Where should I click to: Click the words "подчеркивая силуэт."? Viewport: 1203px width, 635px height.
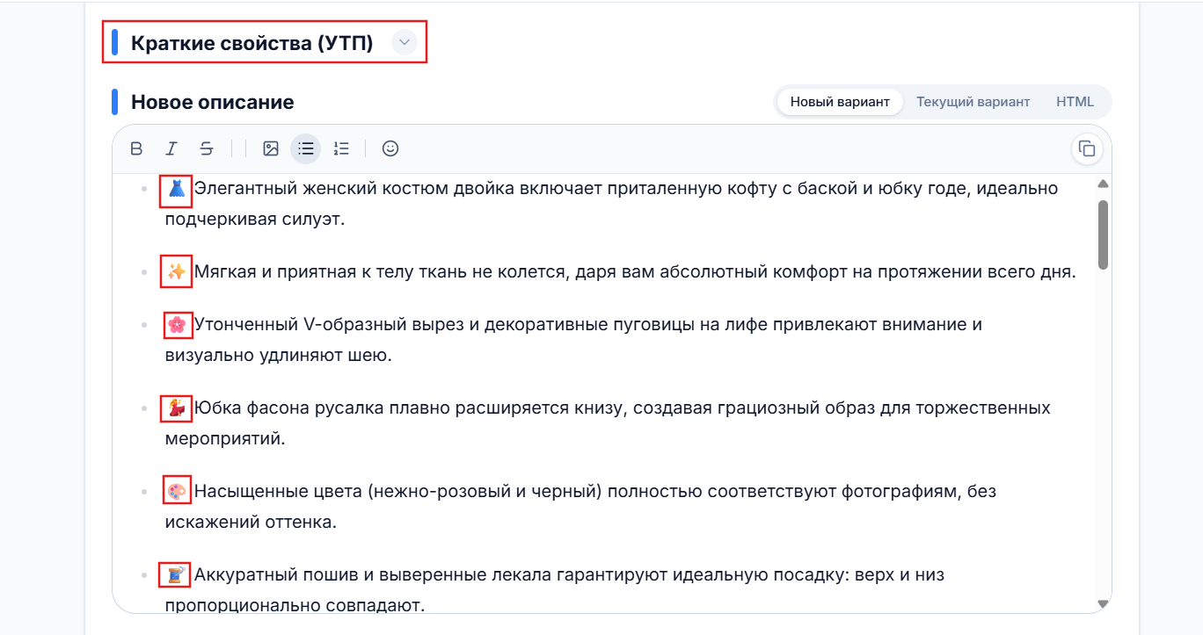(255, 220)
